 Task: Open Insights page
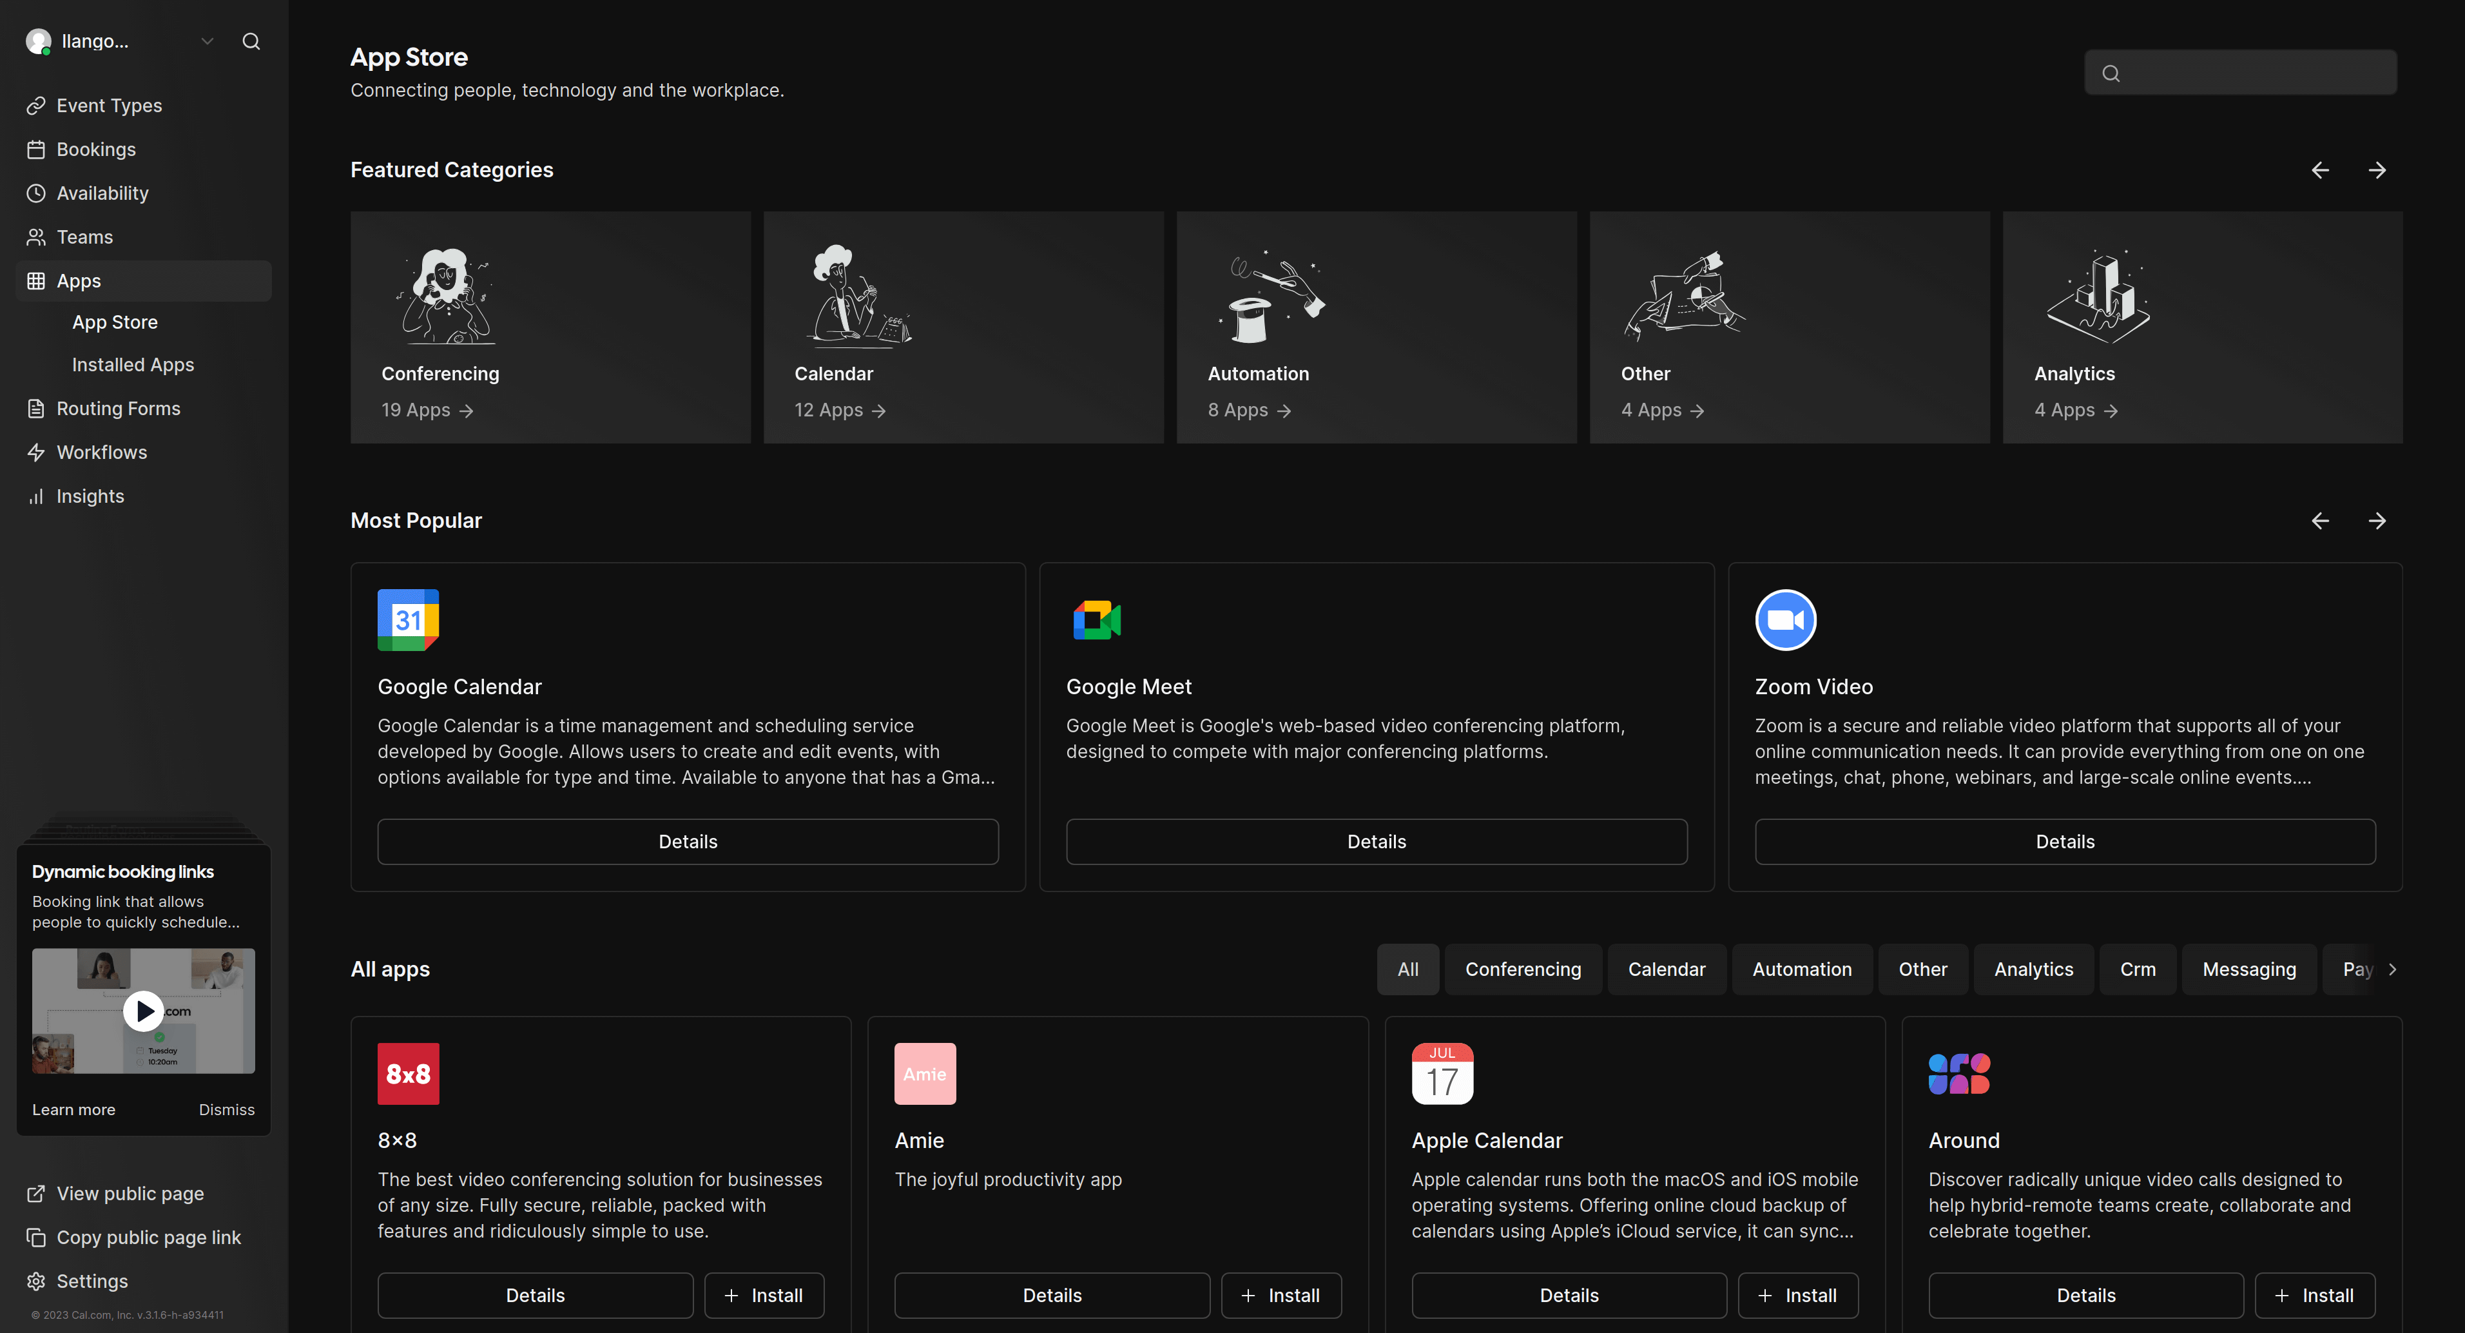tap(144, 496)
